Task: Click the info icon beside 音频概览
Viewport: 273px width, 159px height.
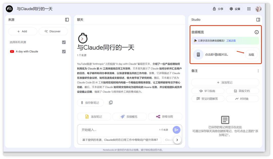Action: coord(257,32)
